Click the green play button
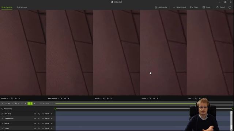The height and width of the screenshot is (131, 234). click(x=29, y=103)
